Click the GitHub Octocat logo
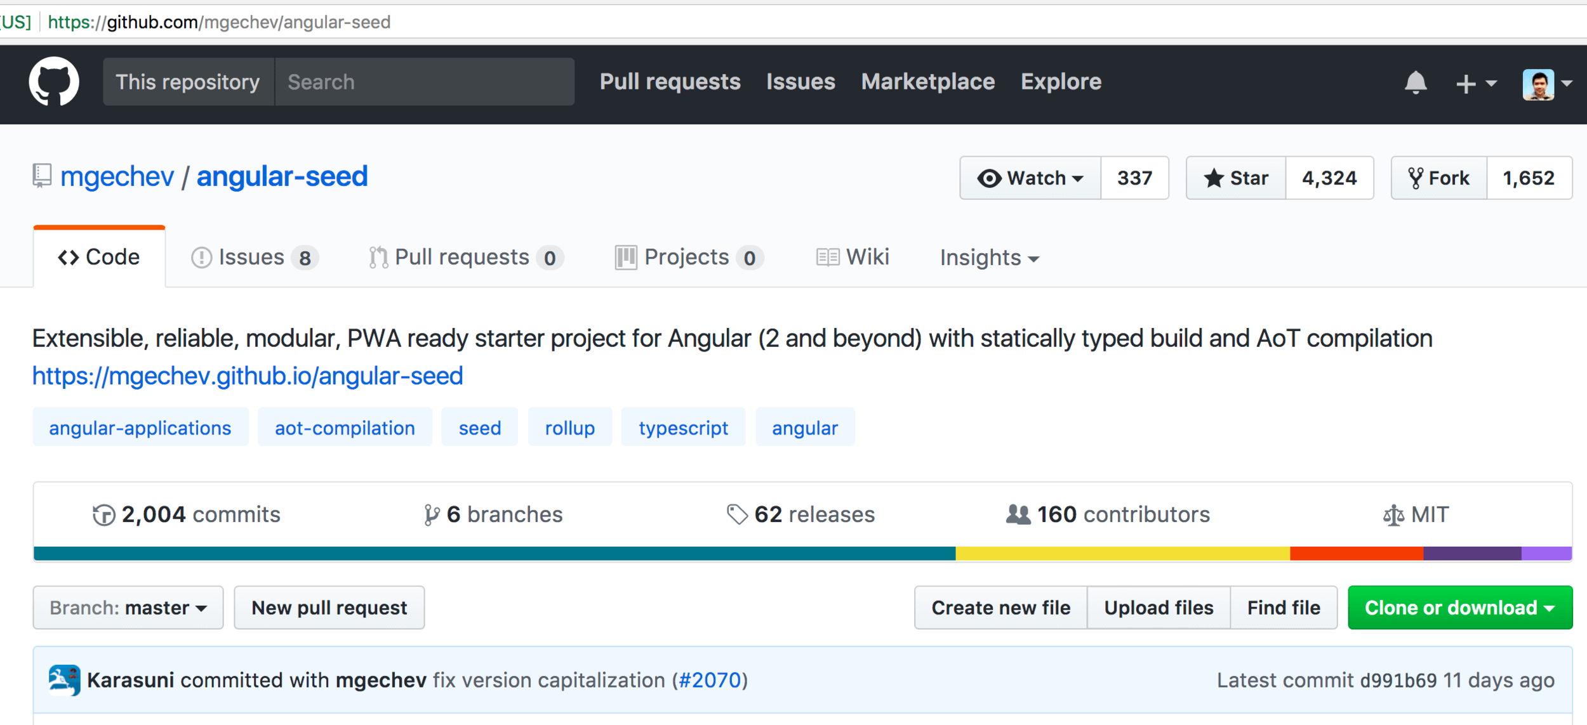The height and width of the screenshot is (725, 1587). pyautogui.click(x=54, y=82)
